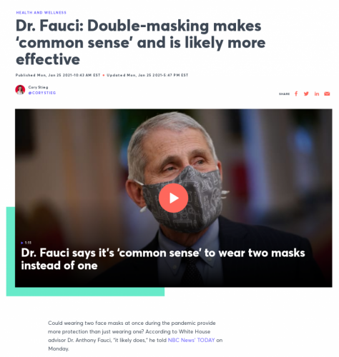Share article on Facebook
This screenshot has width=339, height=357.
click(296, 94)
